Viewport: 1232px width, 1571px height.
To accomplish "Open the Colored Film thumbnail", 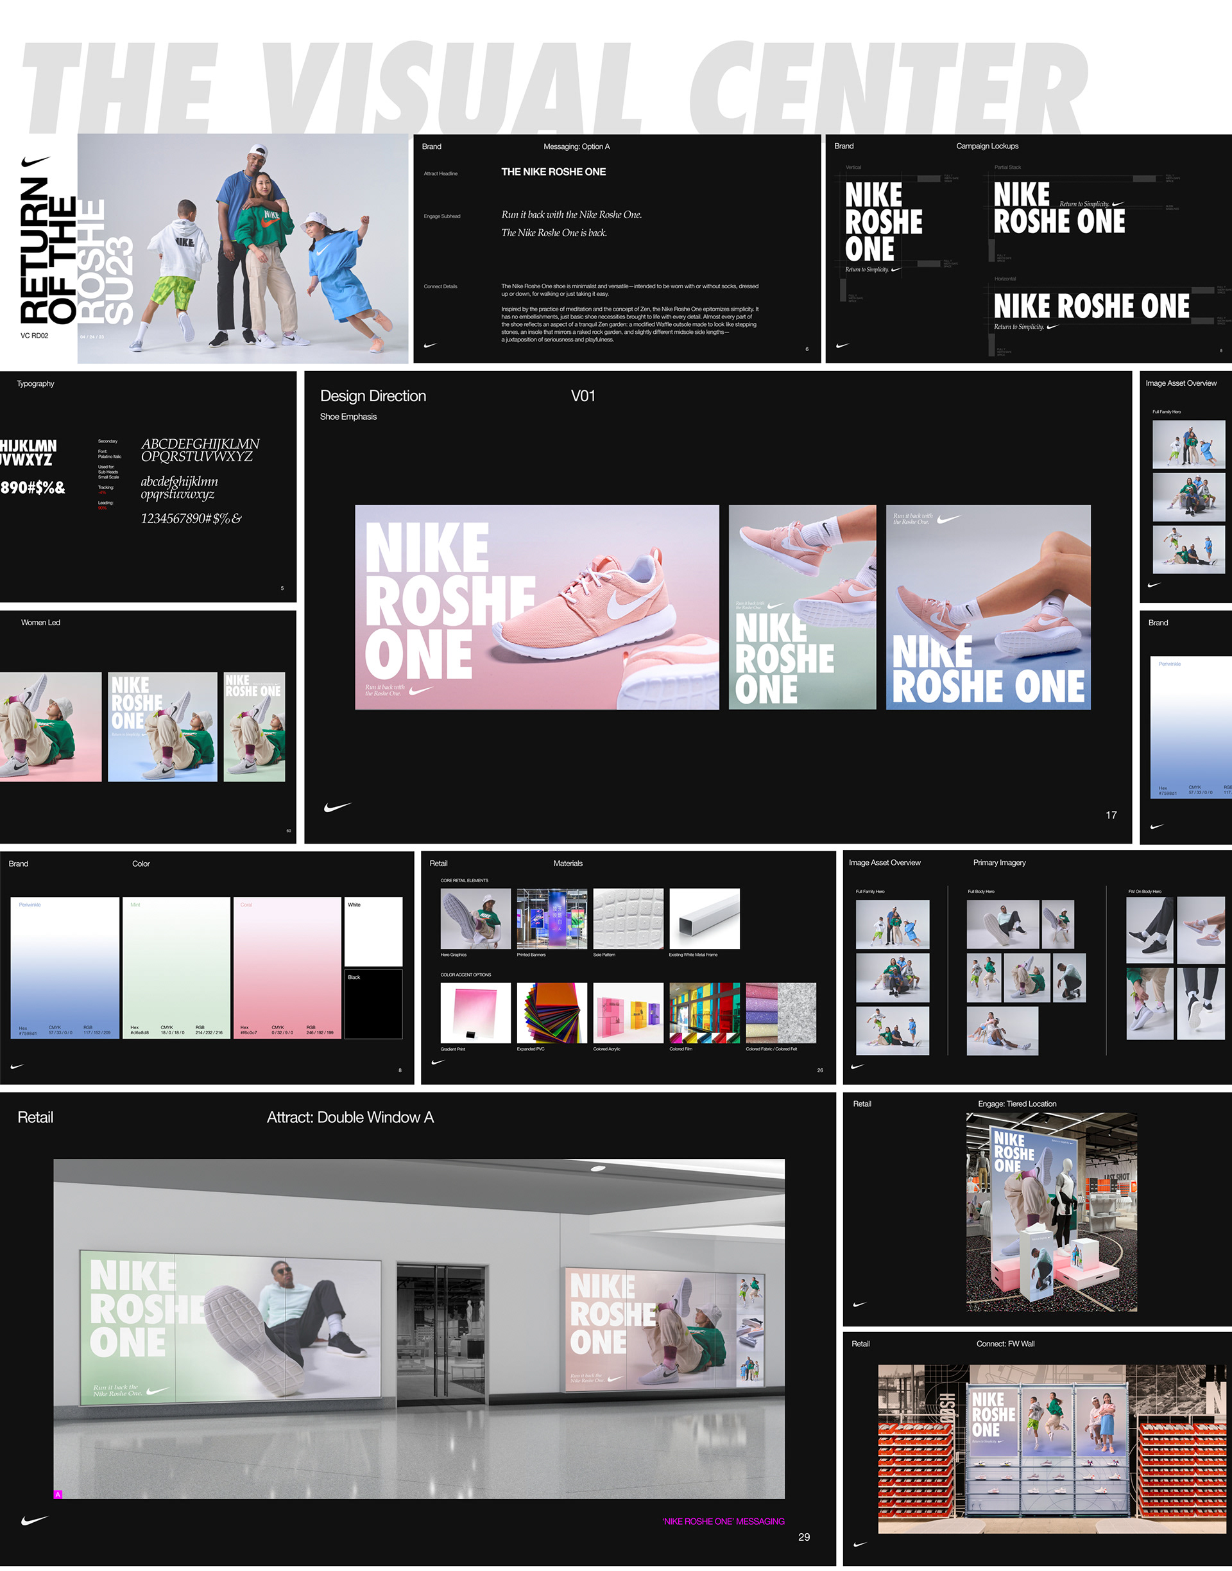I will click(x=705, y=1012).
